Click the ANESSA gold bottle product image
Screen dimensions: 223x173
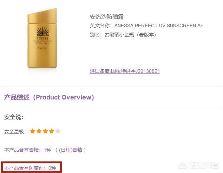(42, 38)
